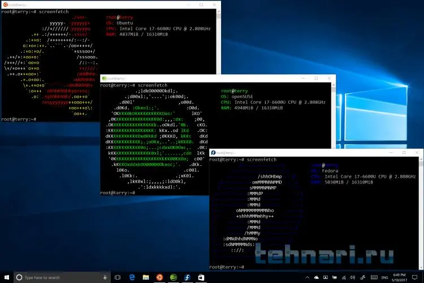Image resolution: width=424 pixels, height=283 pixels.
Task: Open the touch keyboard tray icon
Action: (x=374, y=277)
